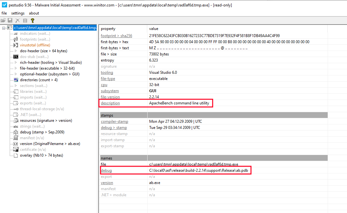Select the rad0af6d.tmp.exe root tree entry
This screenshot has height=213, width=347.
(x=55, y=28)
